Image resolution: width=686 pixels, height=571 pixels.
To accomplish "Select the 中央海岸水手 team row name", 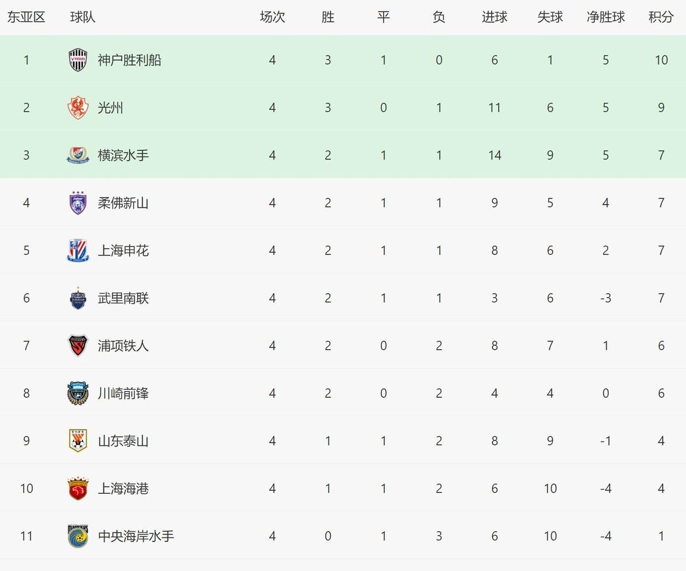I will (136, 536).
